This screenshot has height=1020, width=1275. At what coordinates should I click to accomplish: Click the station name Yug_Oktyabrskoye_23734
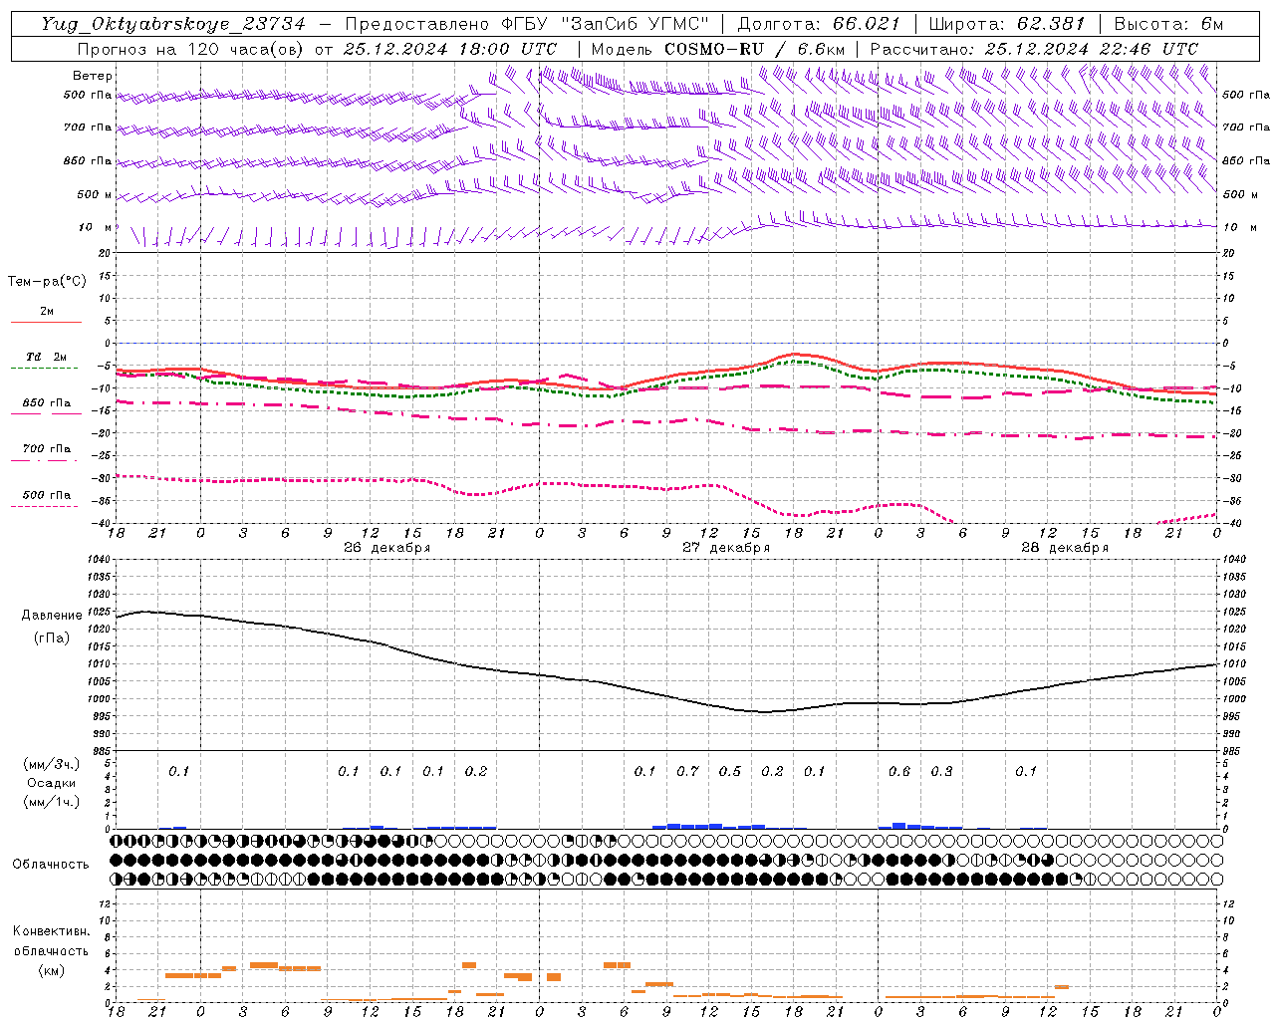(173, 24)
